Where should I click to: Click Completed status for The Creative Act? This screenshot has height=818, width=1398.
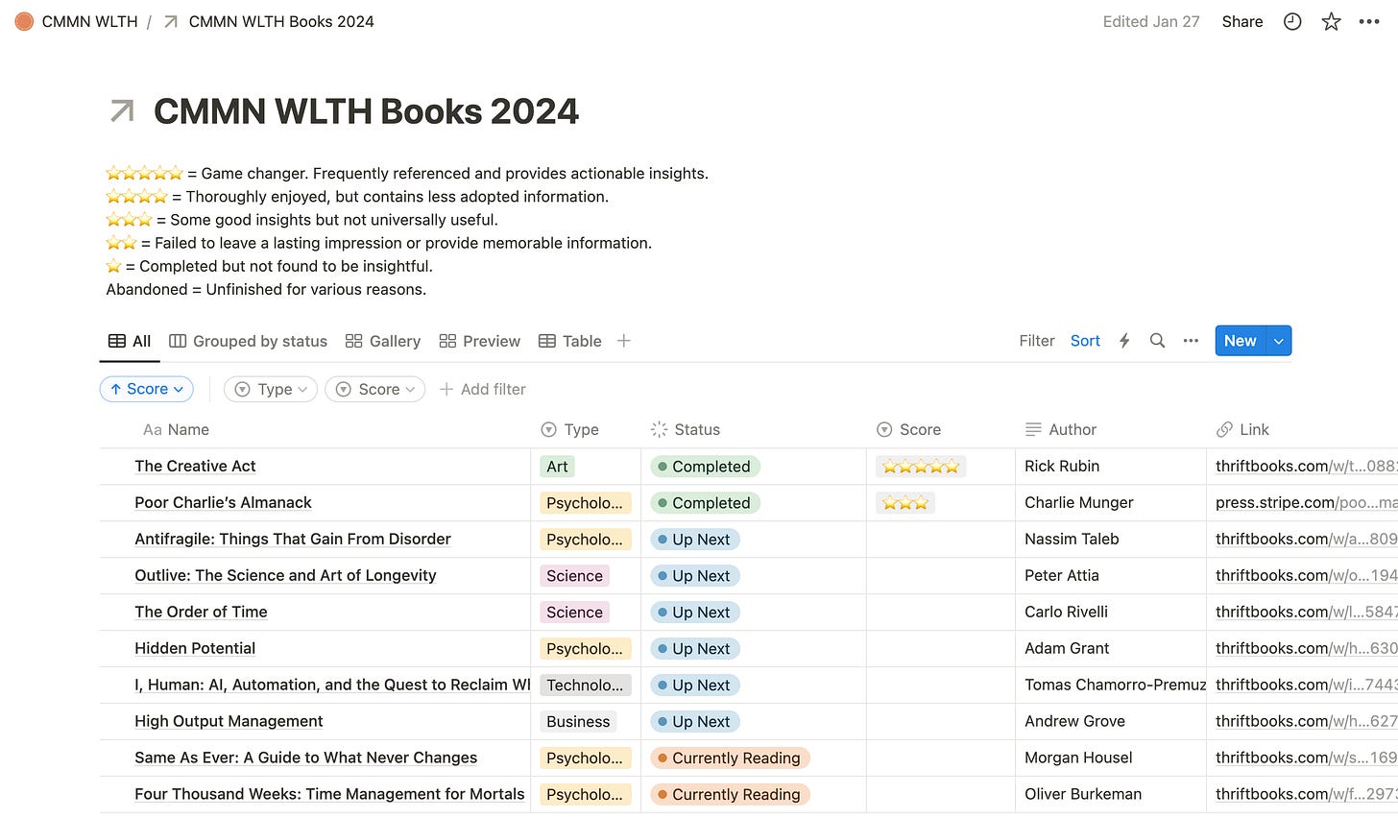coord(706,467)
